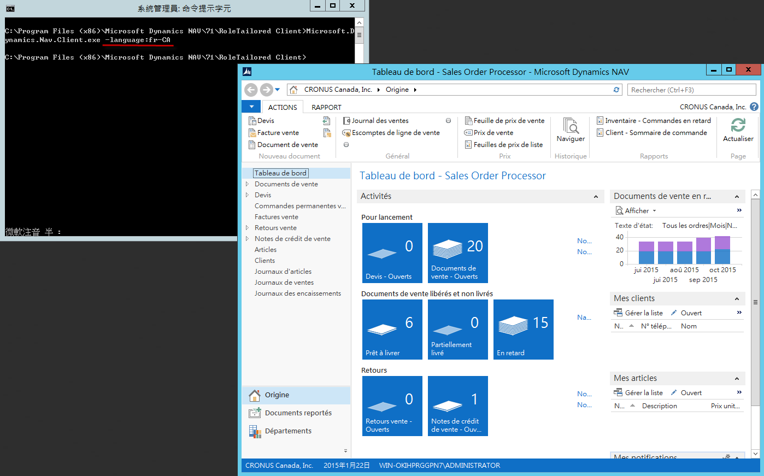Click the Rechercher search field
This screenshot has width=764, height=476.
tap(691, 90)
